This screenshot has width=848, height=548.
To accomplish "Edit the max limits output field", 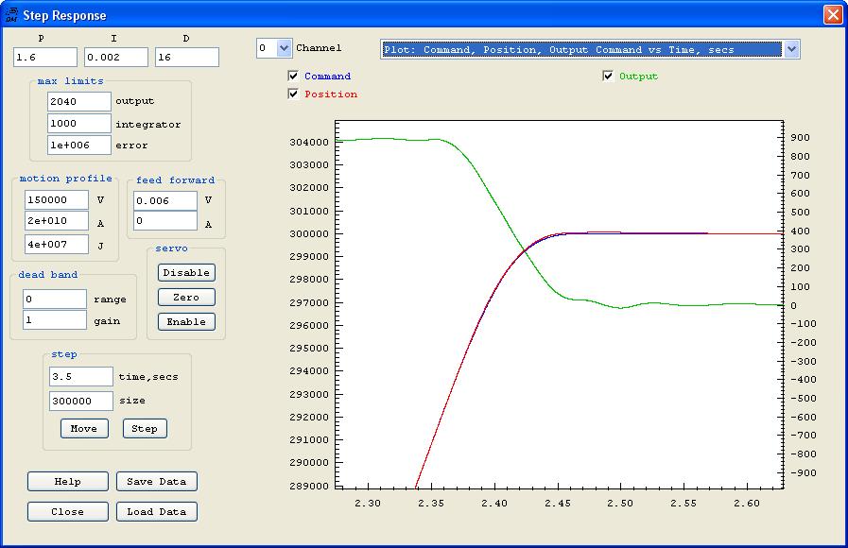I will 79,101.
